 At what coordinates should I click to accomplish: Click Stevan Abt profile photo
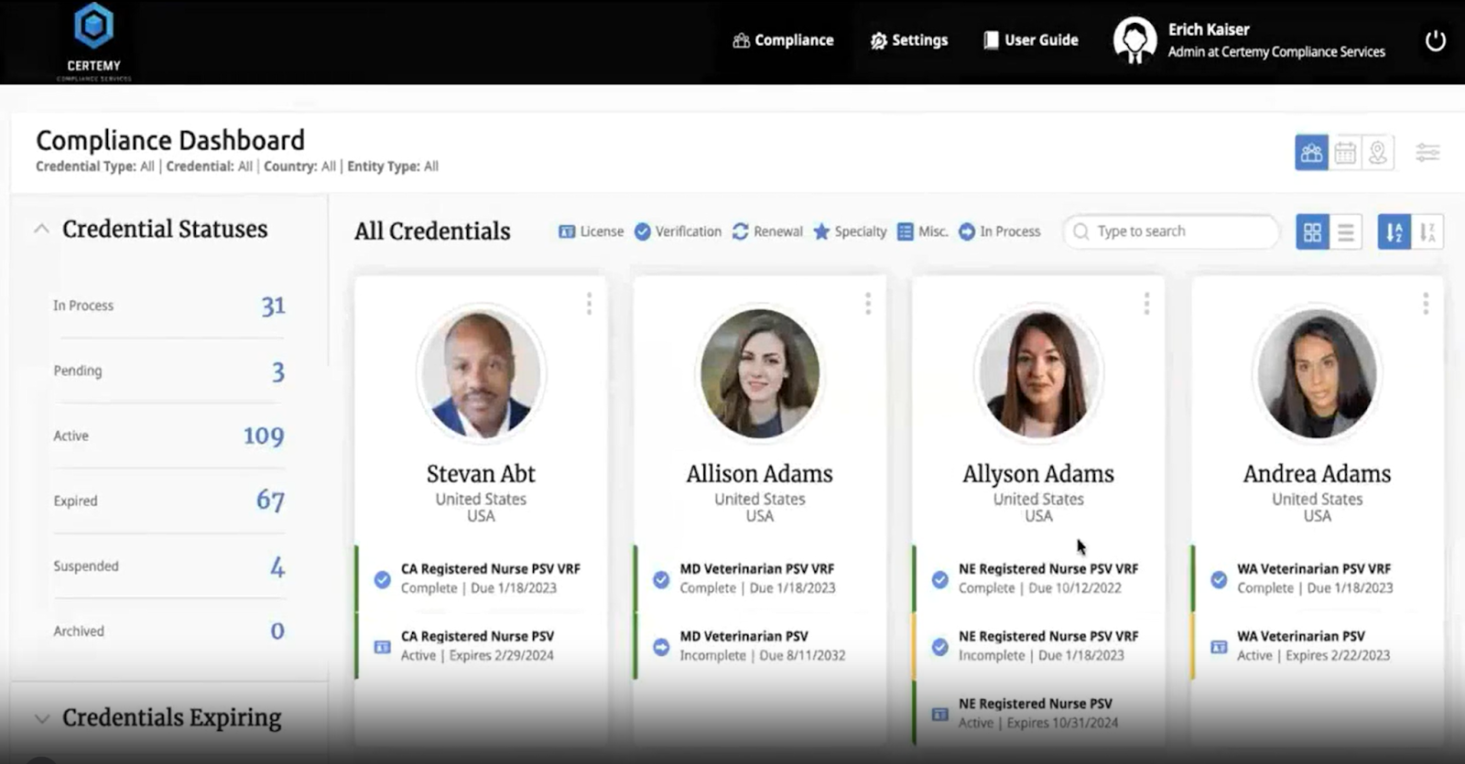coord(481,373)
